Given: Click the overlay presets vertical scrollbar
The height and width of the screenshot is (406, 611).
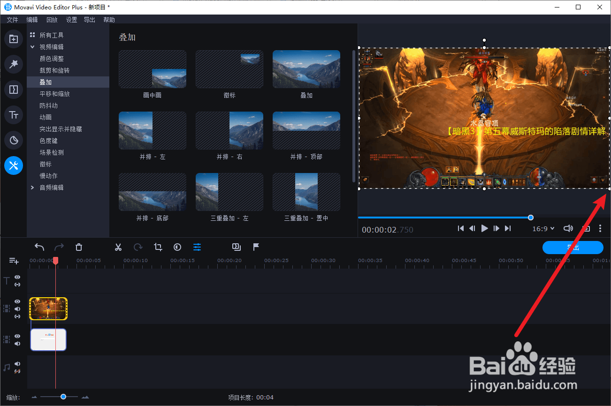Looking at the screenshot, I should coord(354,116).
